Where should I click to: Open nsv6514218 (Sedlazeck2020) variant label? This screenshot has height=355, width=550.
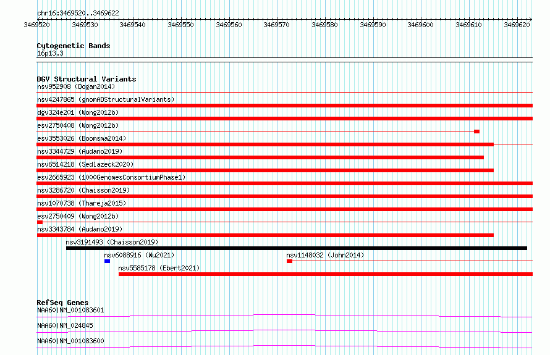(85, 164)
